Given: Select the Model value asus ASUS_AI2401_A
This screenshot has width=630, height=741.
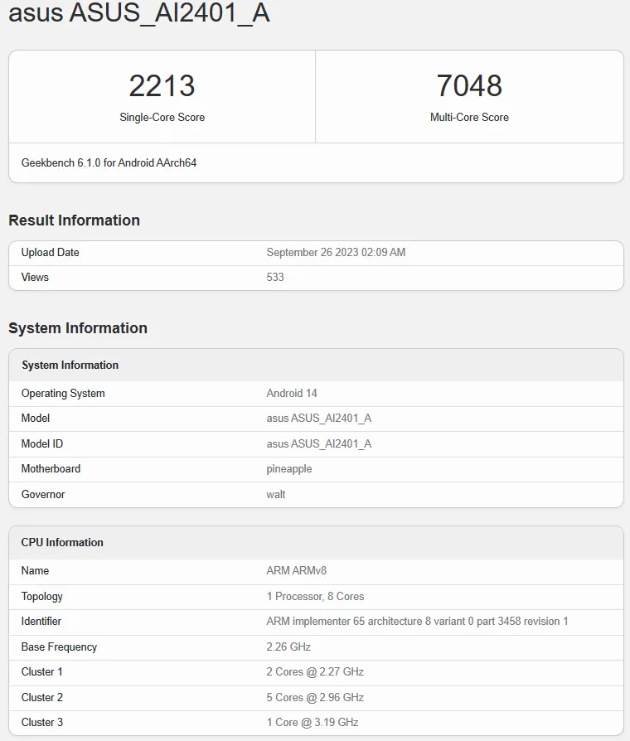Looking at the screenshot, I should (x=319, y=419).
